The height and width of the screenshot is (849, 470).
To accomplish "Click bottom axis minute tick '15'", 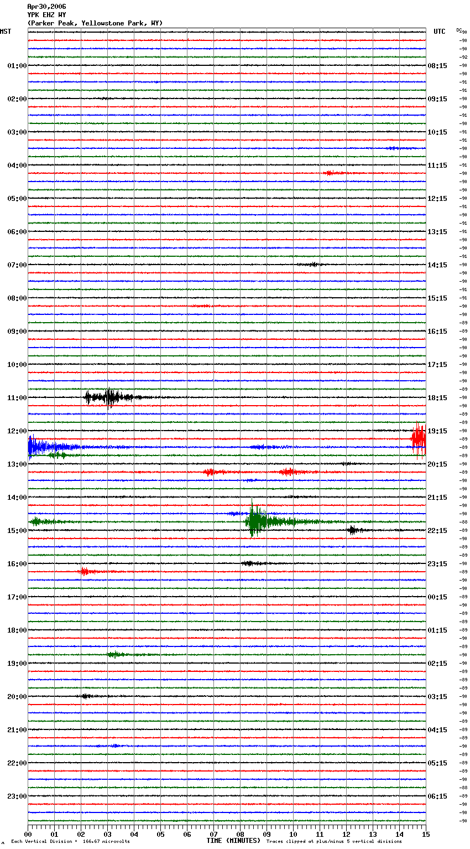I will pos(426,834).
